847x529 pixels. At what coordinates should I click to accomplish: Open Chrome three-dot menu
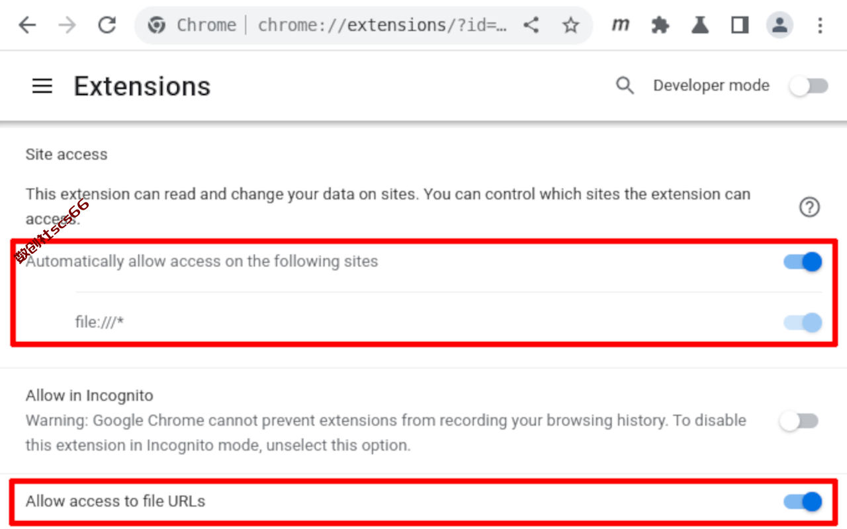tap(820, 25)
